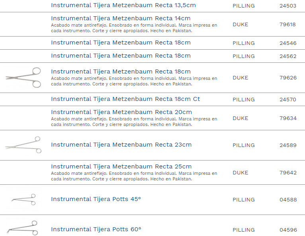Open the Potts 45° scissors thumbnail

point(24,199)
